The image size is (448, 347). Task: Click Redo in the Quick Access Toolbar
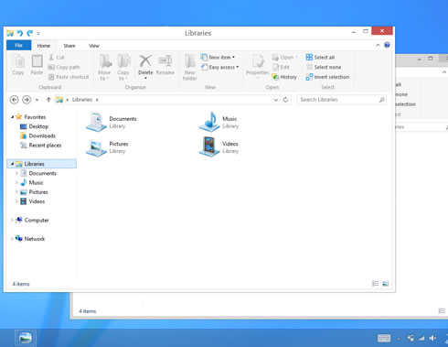[29, 33]
